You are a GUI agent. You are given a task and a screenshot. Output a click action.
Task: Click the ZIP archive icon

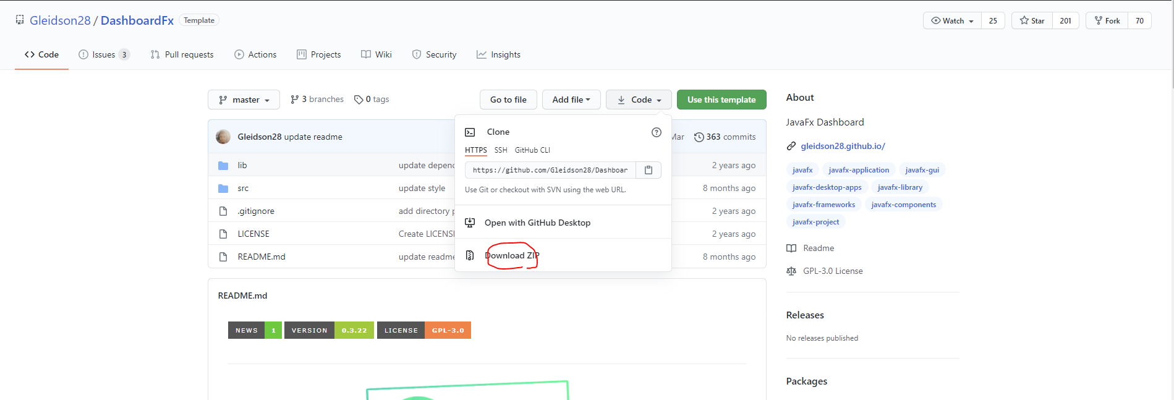pyautogui.click(x=470, y=255)
